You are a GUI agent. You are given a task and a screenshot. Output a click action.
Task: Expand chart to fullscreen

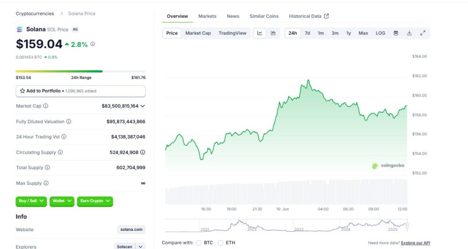[x=423, y=33]
